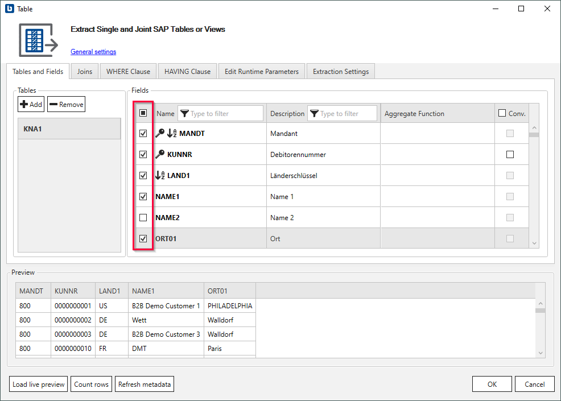Click the LAND1 preview column header
Viewport: 561px width, 401px height.
112,291
